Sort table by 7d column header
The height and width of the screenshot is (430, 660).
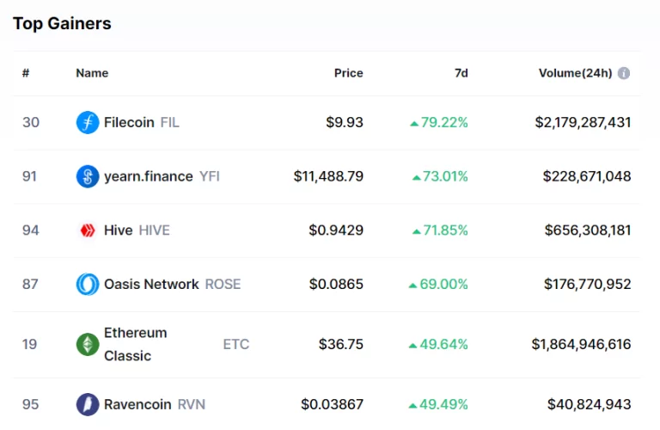tap(461, 73)
